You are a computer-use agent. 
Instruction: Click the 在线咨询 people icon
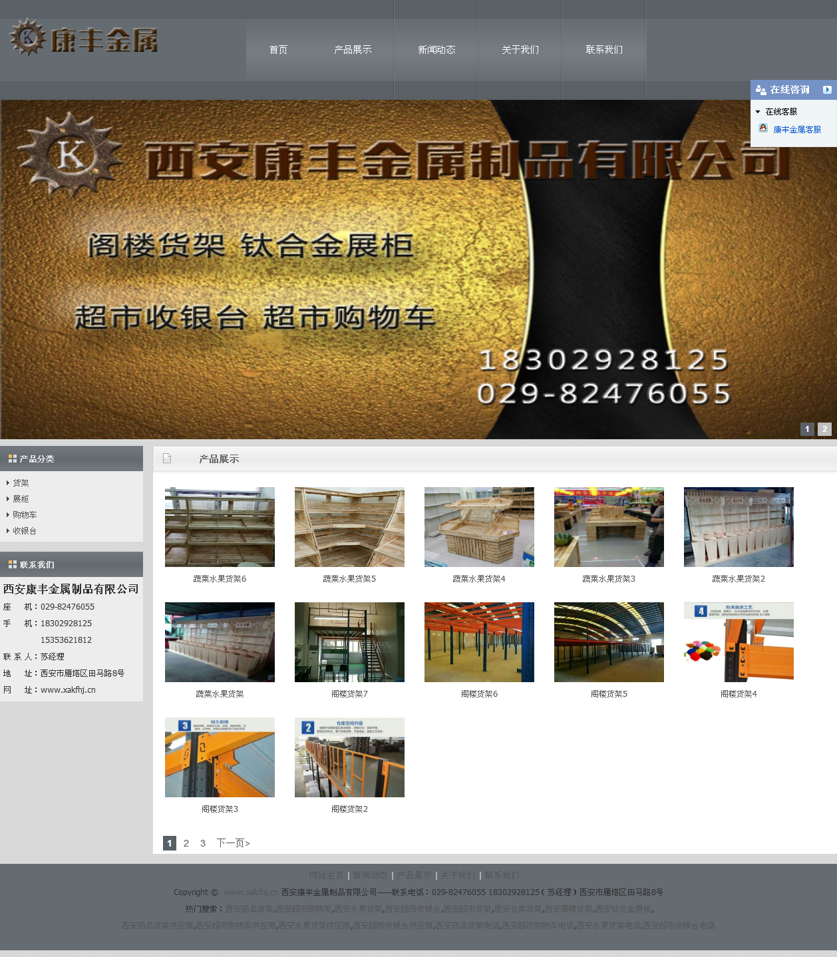pyautogui.click(x=761, y=90)
